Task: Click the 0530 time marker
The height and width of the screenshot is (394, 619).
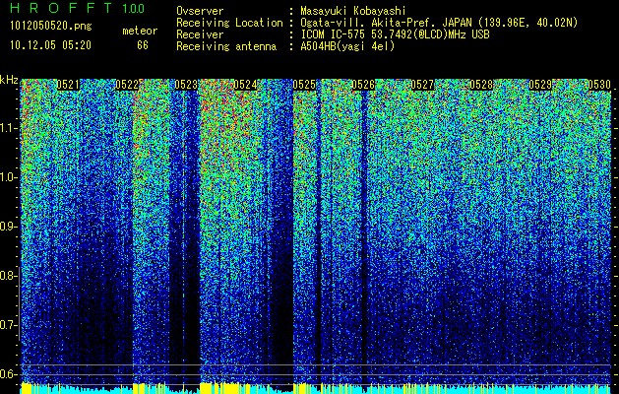Action: pos(599,85)
